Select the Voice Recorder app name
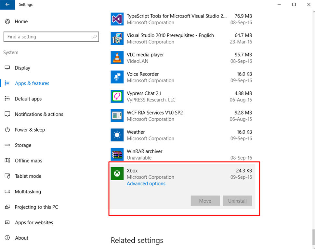 click(x=143, y=74)
